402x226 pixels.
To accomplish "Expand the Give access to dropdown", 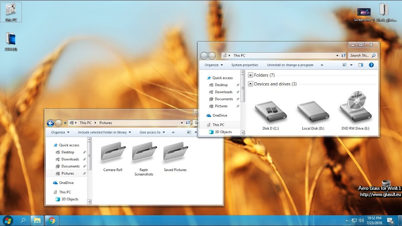I will point(152,132).
